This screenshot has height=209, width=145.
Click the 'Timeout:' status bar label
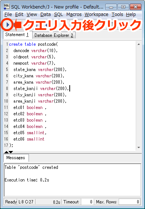click(x=71, y=202)
